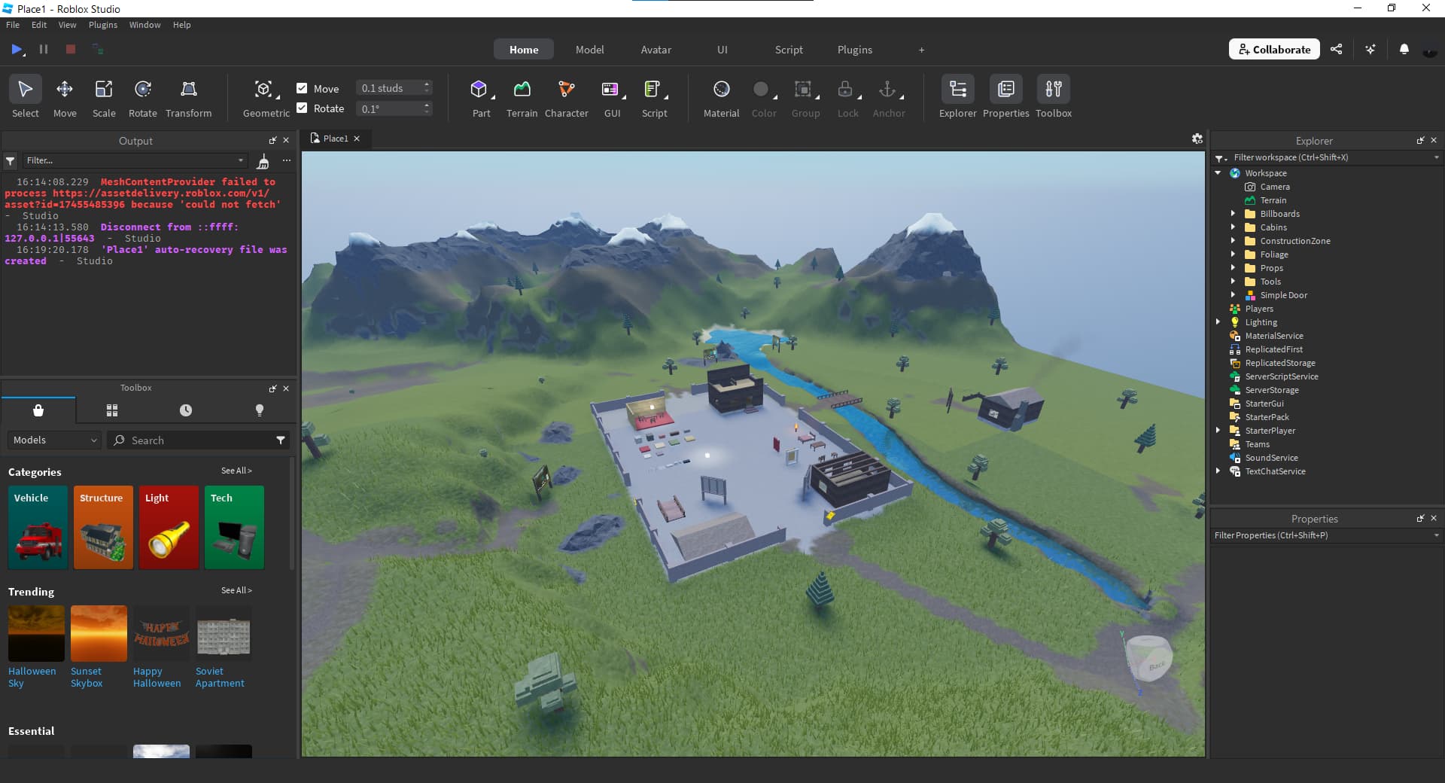This screenshot has height=783, width=1445.
Task: Open viewport settings gear icon
Action: tap(1197, 139)
